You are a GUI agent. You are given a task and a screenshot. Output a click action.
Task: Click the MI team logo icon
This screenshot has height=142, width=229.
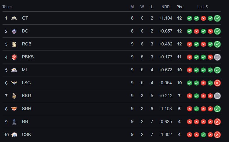pyautogui.click(x=14, y=70)
